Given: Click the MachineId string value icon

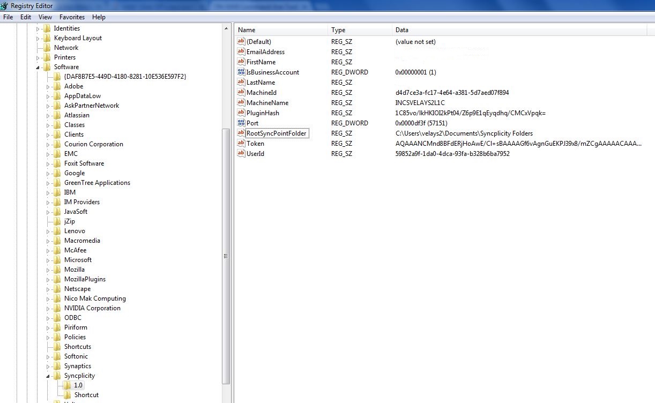Looking at the screenshot, I should 241,93.
